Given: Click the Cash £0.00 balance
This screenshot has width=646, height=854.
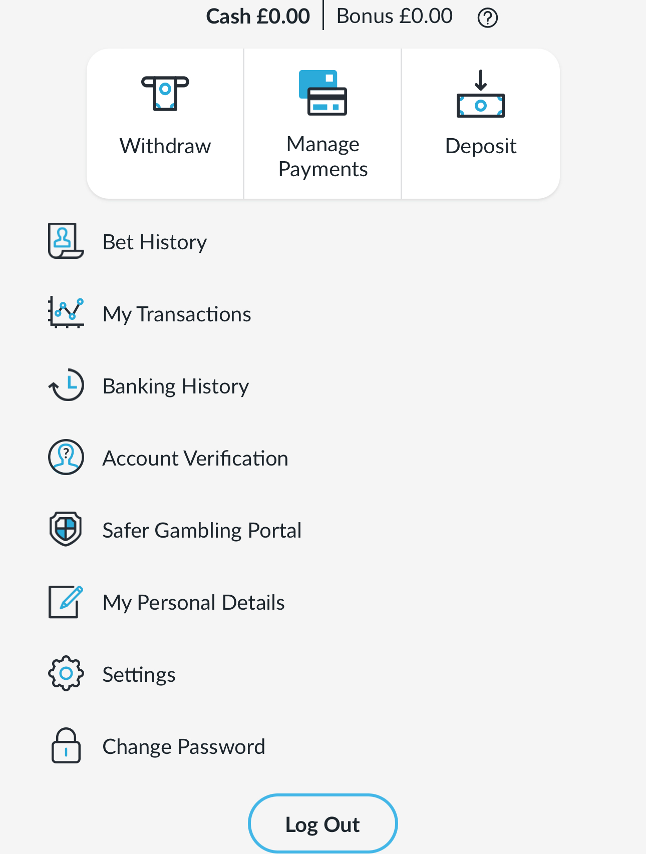Looking at the screenshot, I should tap(257, 16).
